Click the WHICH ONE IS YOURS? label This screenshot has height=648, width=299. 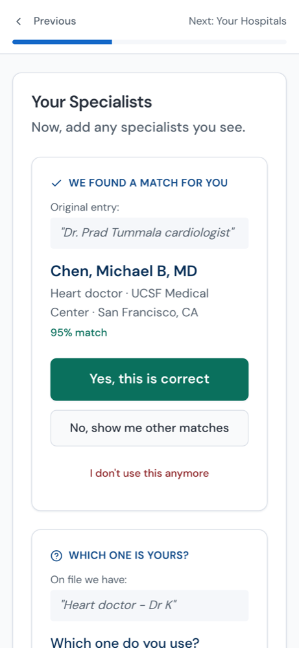(128, 556)
